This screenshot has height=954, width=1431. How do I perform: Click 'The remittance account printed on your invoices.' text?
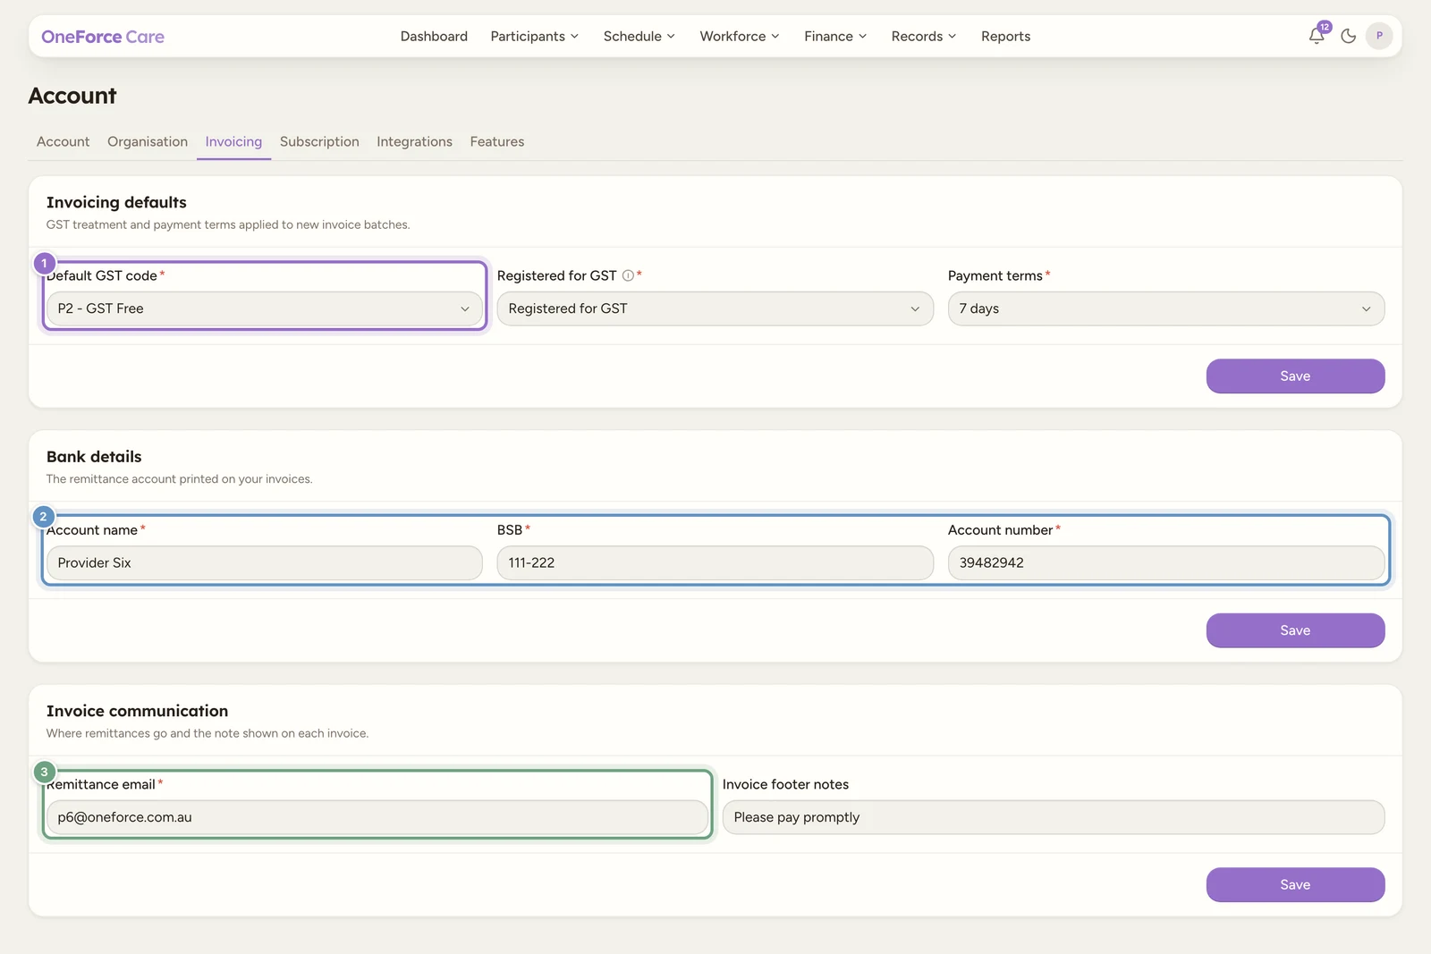point(179,479)
